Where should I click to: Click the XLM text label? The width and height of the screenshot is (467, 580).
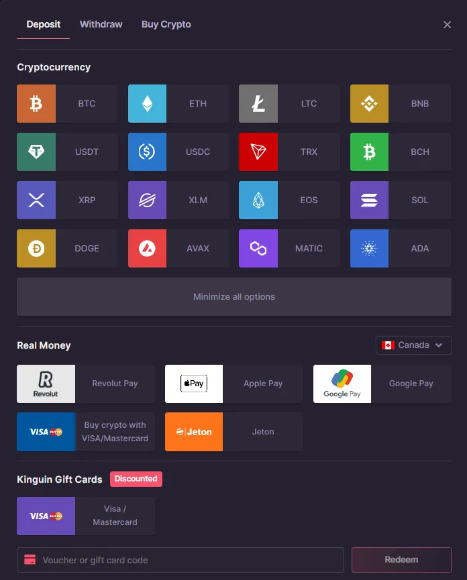tap(198, 200)
